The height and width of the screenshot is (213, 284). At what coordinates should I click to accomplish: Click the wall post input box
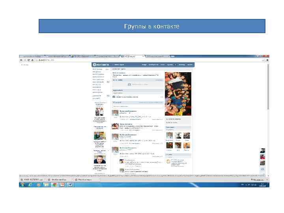click(138, 106)
